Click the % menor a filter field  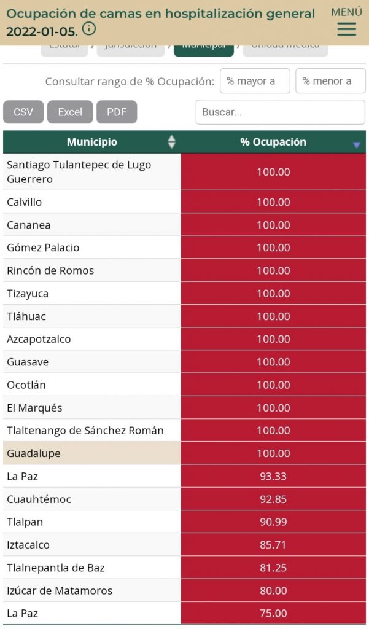[x=331, y=80]
